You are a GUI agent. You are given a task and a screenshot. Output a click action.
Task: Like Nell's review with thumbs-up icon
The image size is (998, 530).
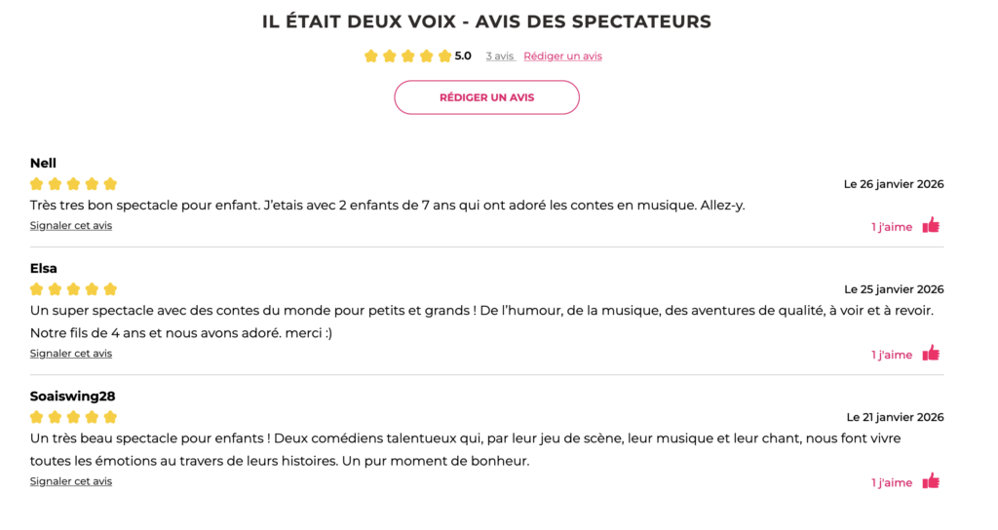point(931,225)
